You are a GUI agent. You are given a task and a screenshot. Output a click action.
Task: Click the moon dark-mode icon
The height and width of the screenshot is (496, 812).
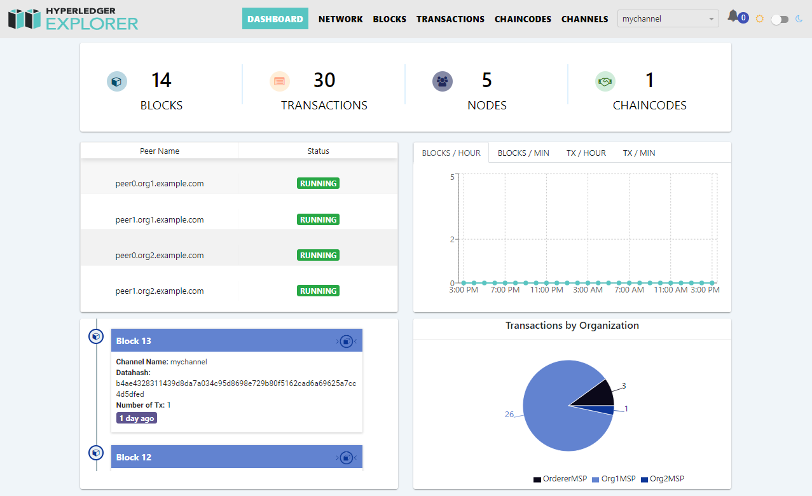[799, 19]
